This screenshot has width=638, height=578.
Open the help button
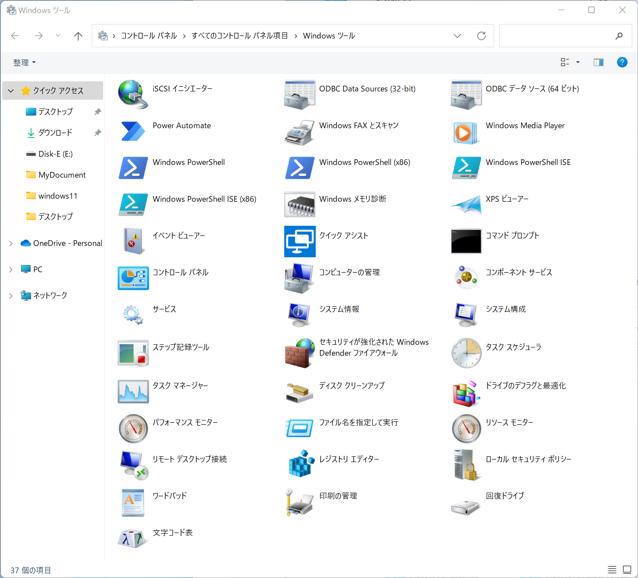[x=622, y=62]
